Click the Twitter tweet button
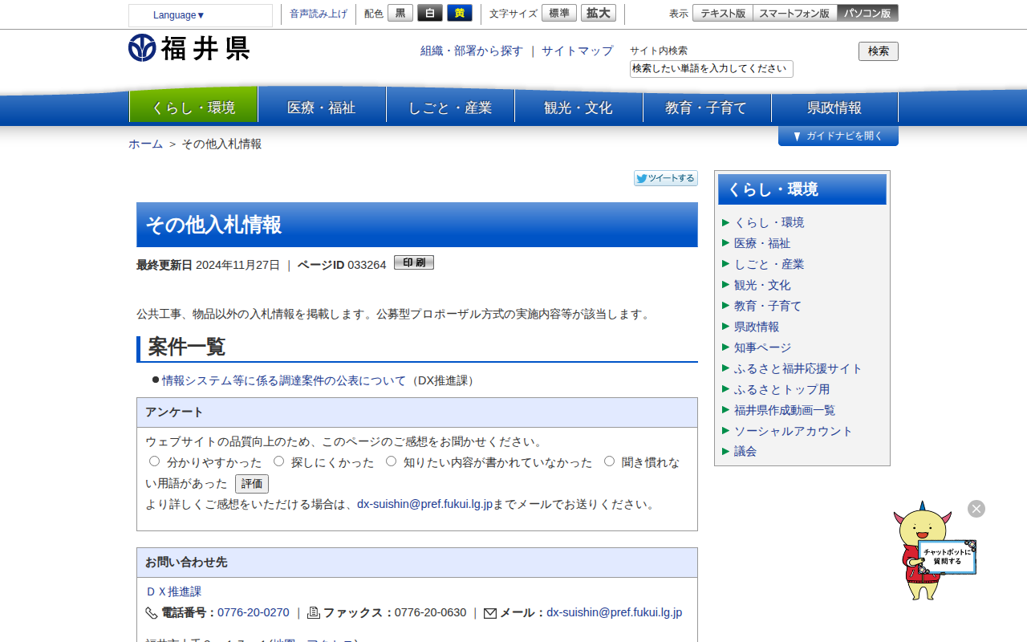1027x642 pixels. click(666, 178)
